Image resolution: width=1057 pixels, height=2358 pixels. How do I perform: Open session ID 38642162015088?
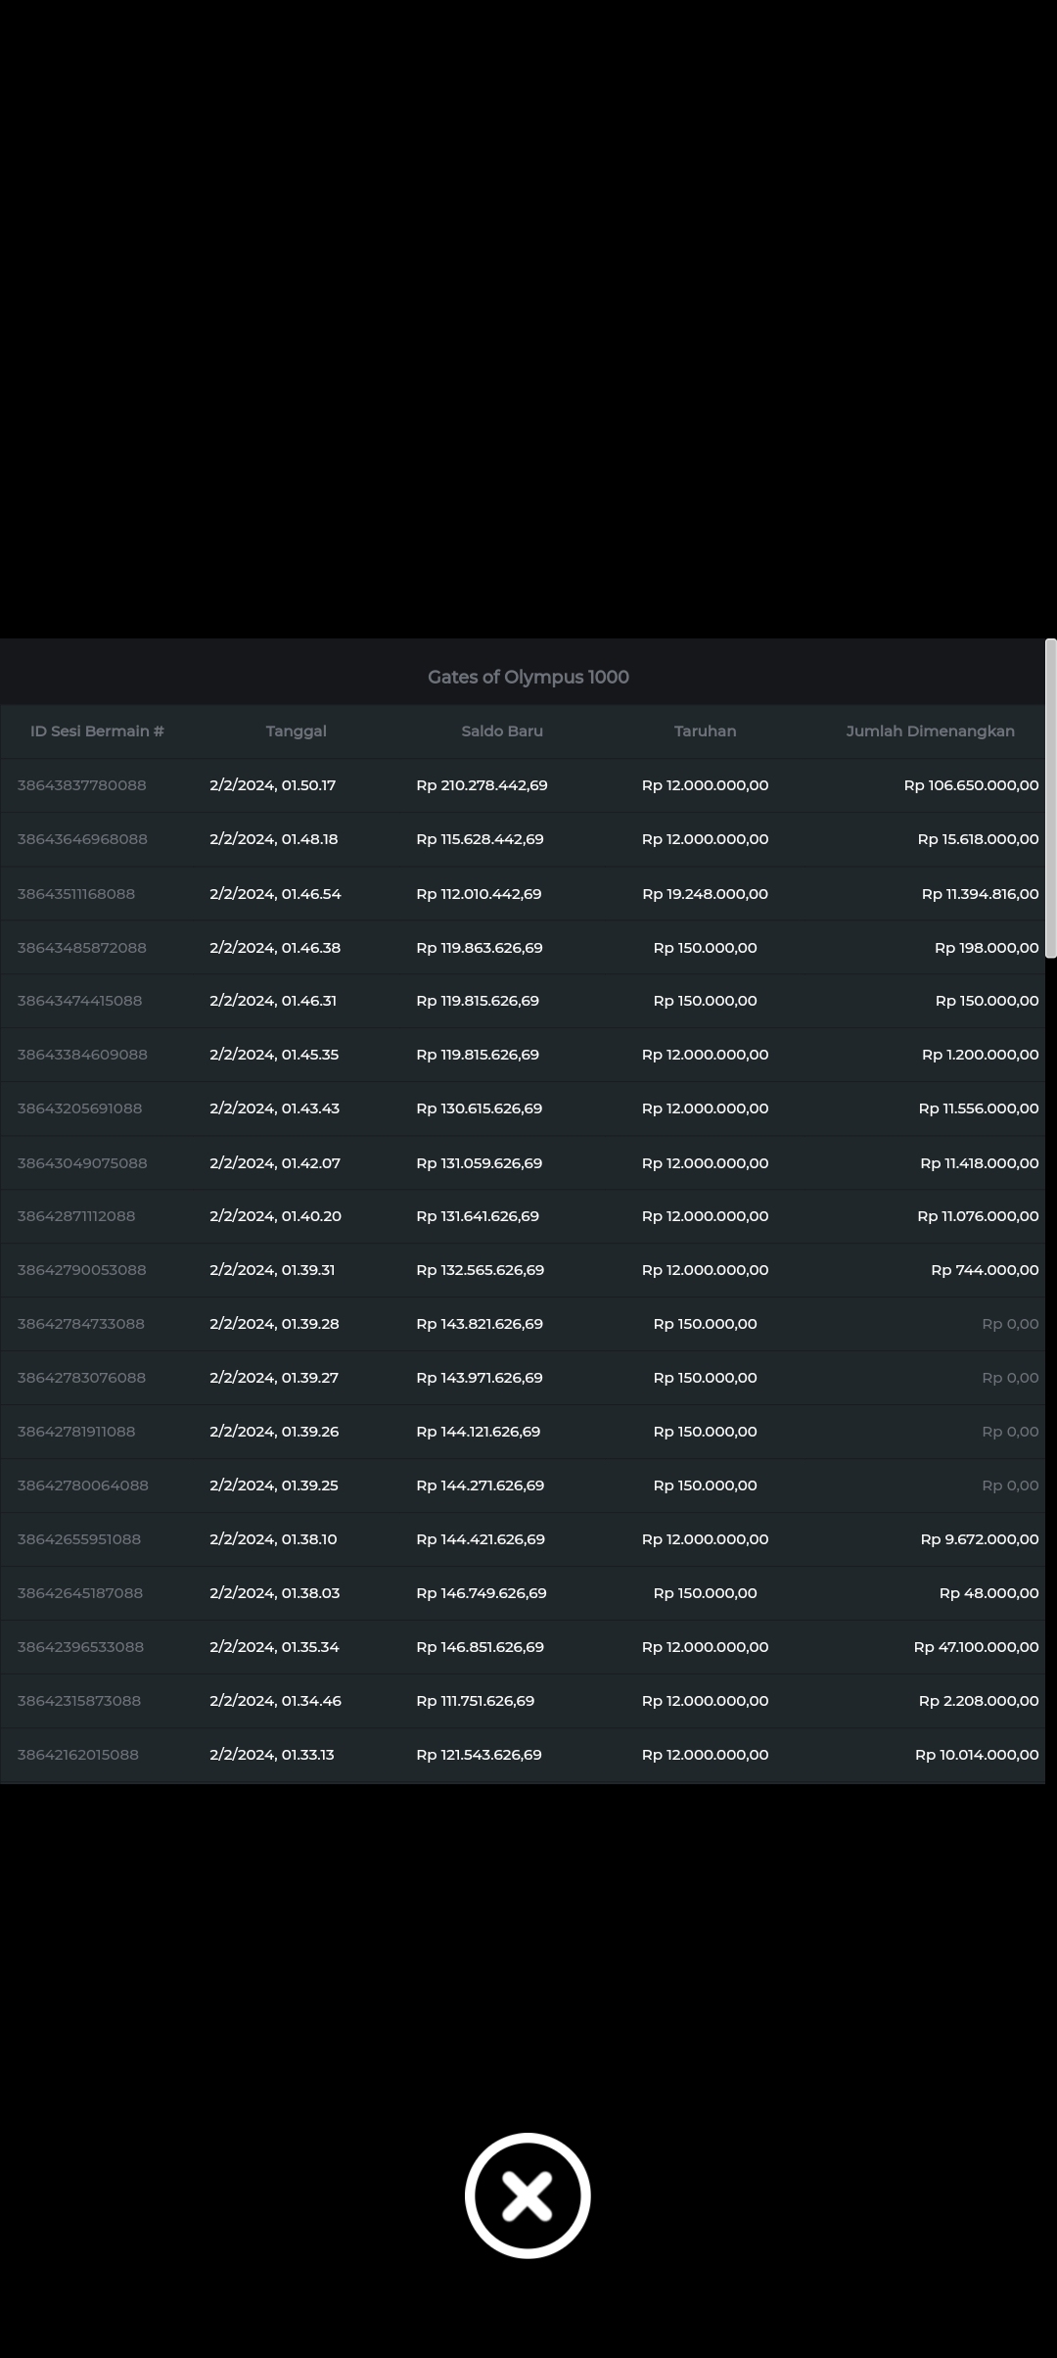pos(78,1755)
